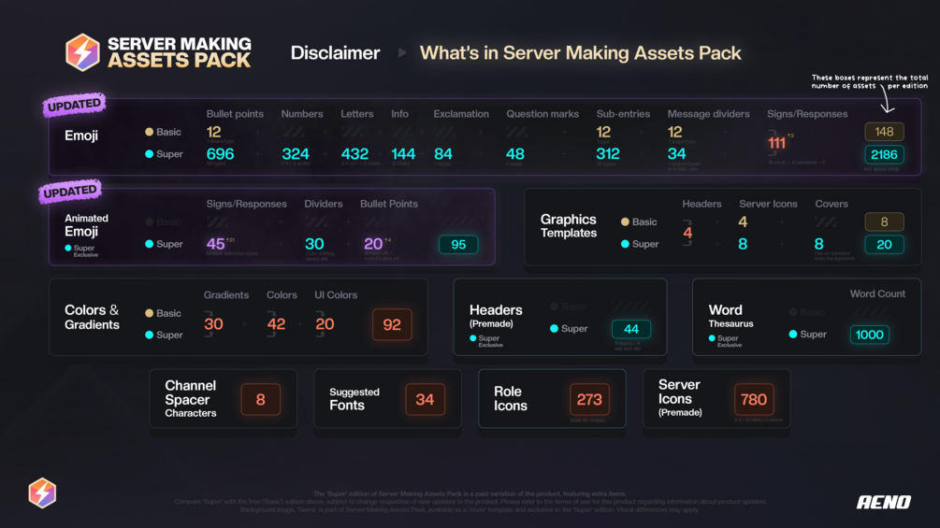Click the Role Icons label
The width and height of the screenshot is (940, 528).
511,398
